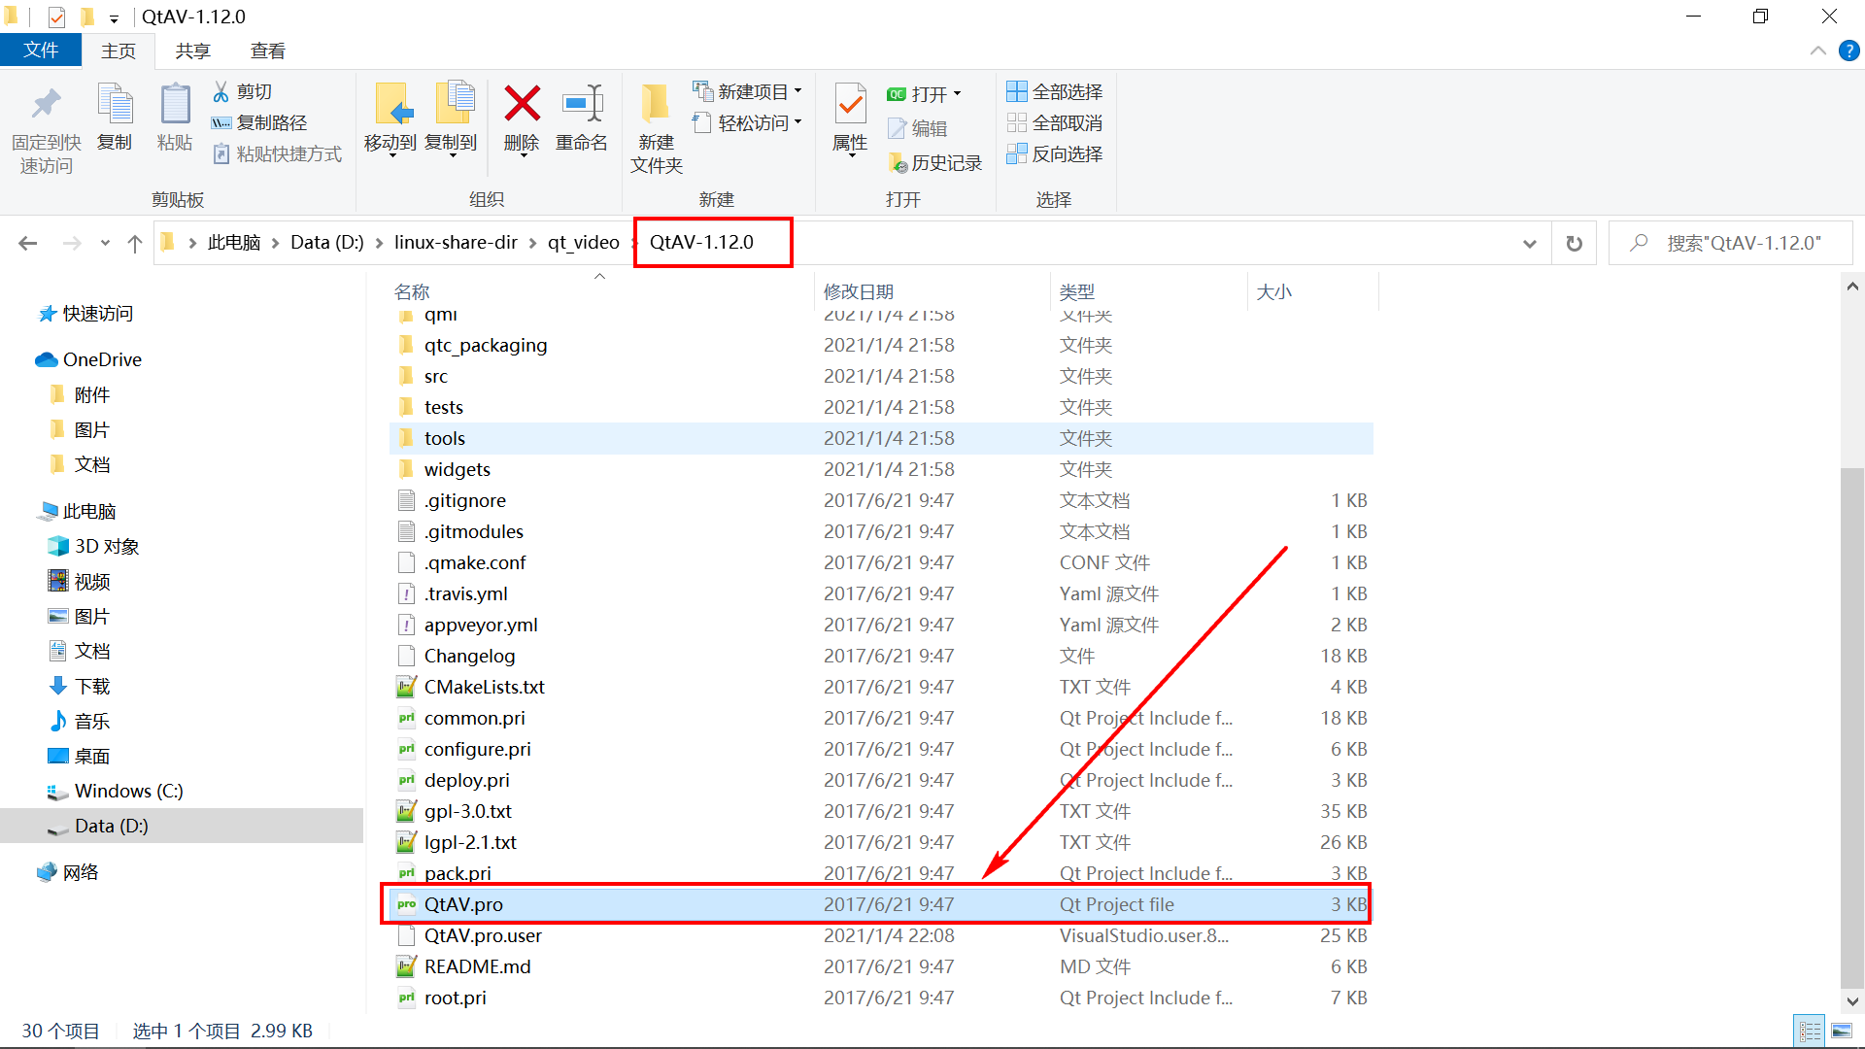Screen dimensions: 1865x1049
Task: Click the Up one level arrow
Action: [135, 243]
